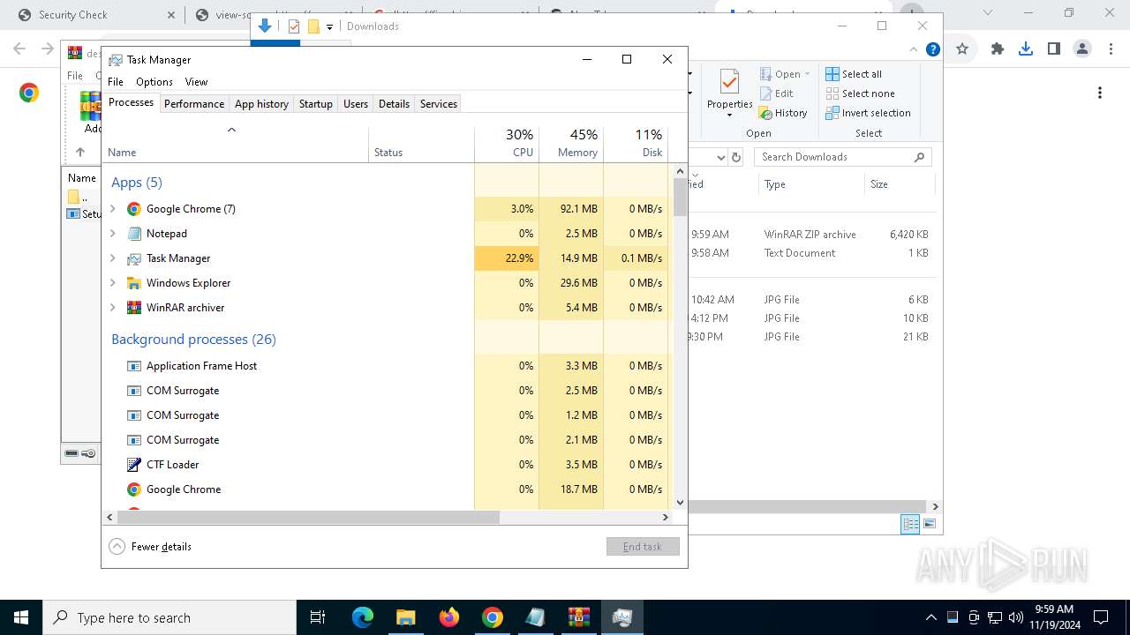
Task: Sort processes by CPU column
Action: click(507, 144)
